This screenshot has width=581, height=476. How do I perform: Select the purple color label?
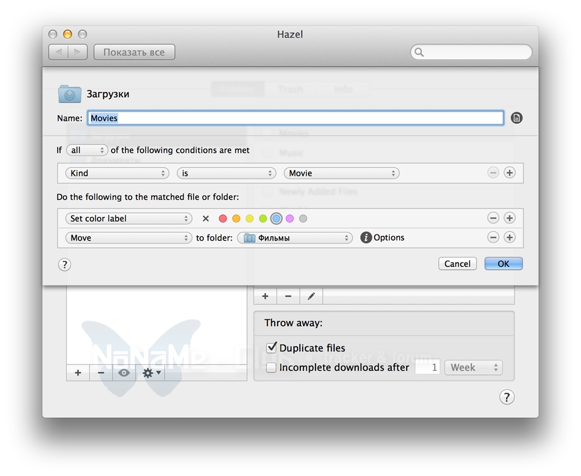point(289,219)
